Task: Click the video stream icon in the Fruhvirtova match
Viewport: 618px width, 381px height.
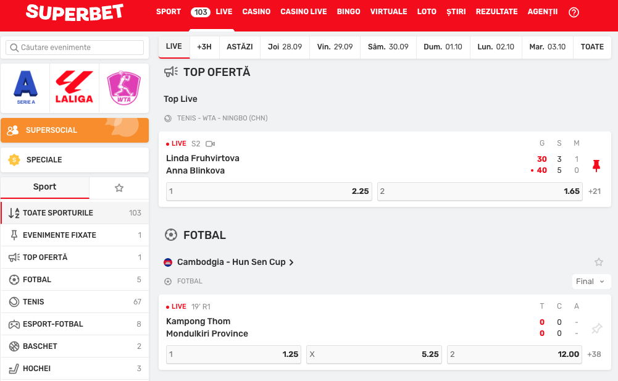Action: [x=210, y=143]
